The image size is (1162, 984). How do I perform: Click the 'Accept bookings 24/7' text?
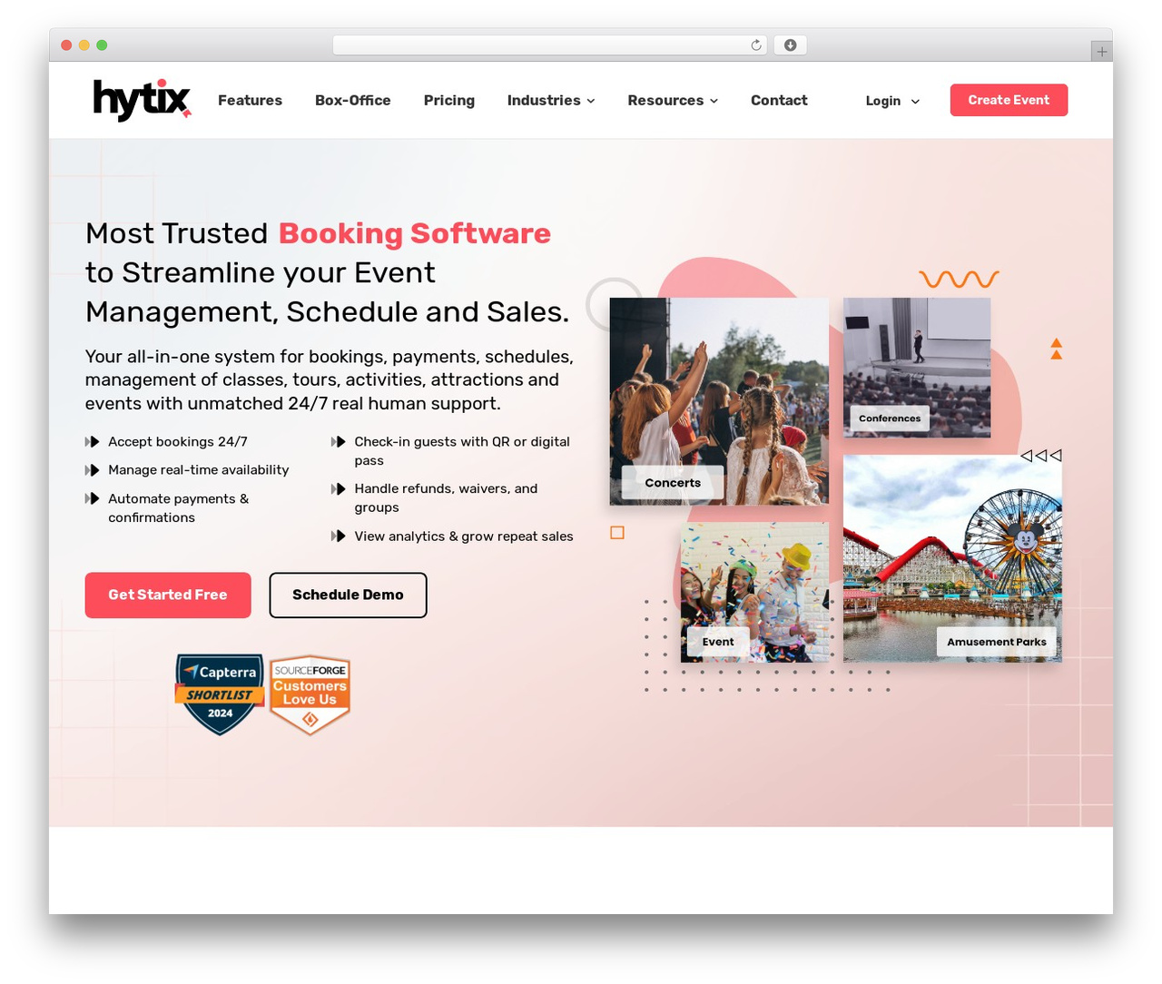(x=178, y=442)
